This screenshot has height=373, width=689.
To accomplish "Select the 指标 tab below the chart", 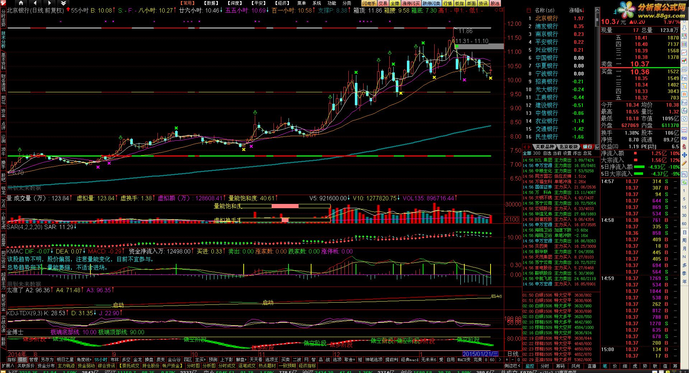I will 11,359.
